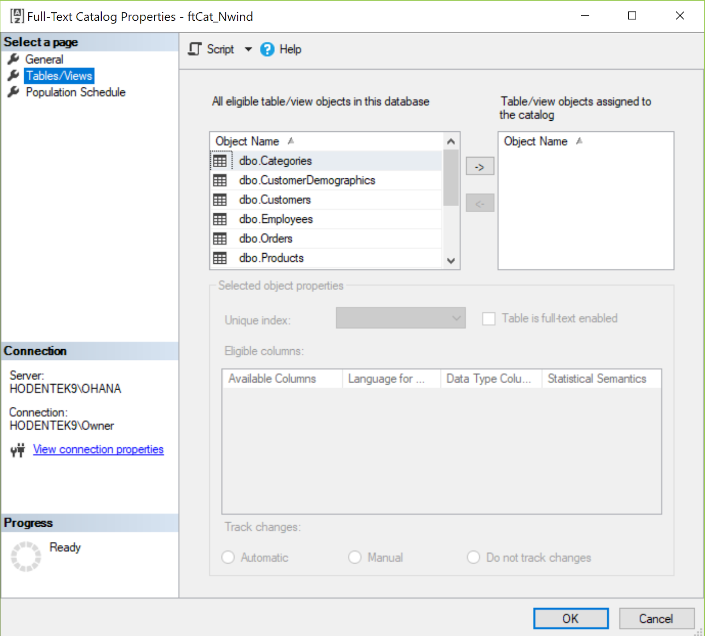
Task: Click the connection properties icon
Action: pos(17,450)
